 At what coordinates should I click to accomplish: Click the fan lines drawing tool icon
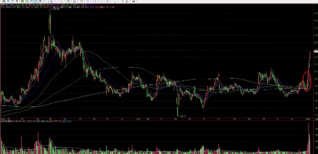pos(75,1)
